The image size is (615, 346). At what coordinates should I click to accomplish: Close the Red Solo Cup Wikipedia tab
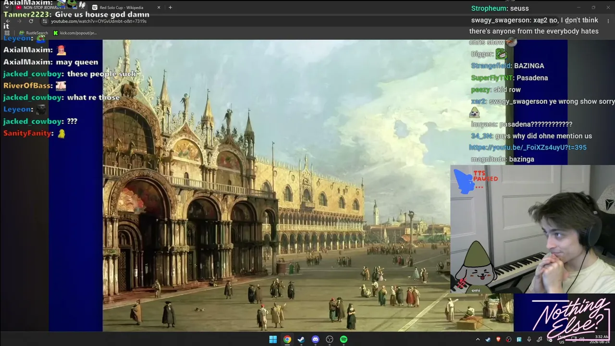(159, 7)
